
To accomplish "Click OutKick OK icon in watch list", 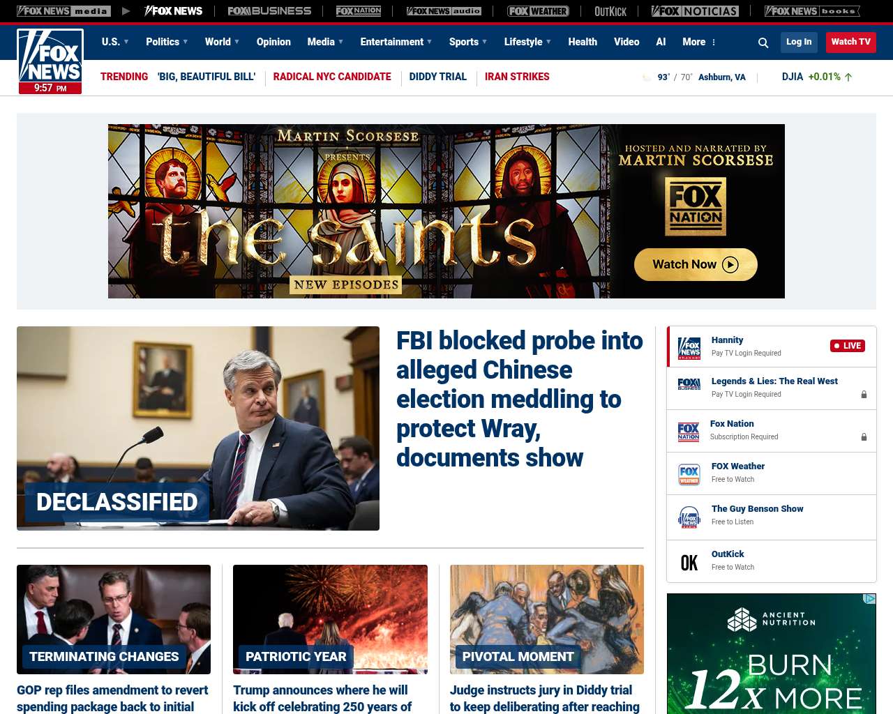I will click(x=689, y=563).
